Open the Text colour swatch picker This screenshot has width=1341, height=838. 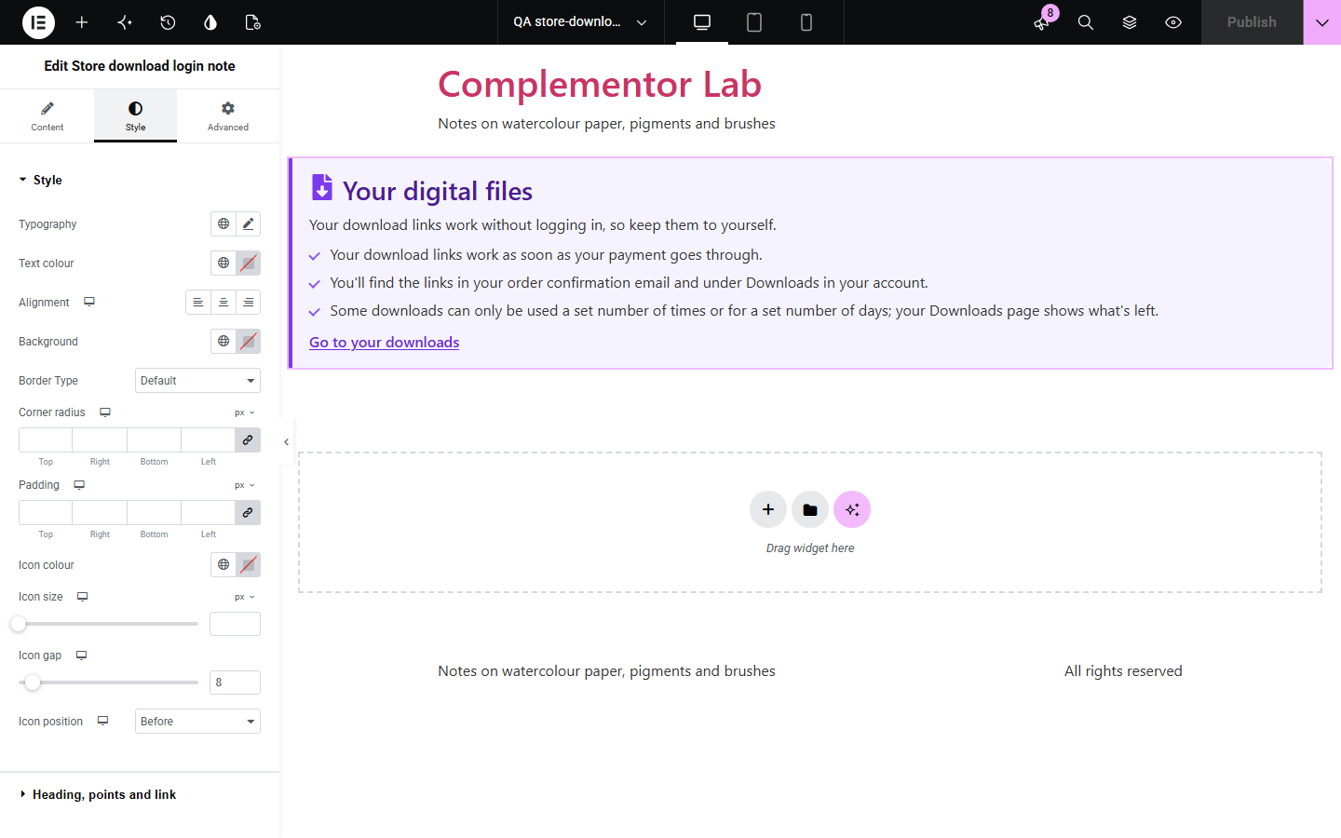tap(248, 263)
